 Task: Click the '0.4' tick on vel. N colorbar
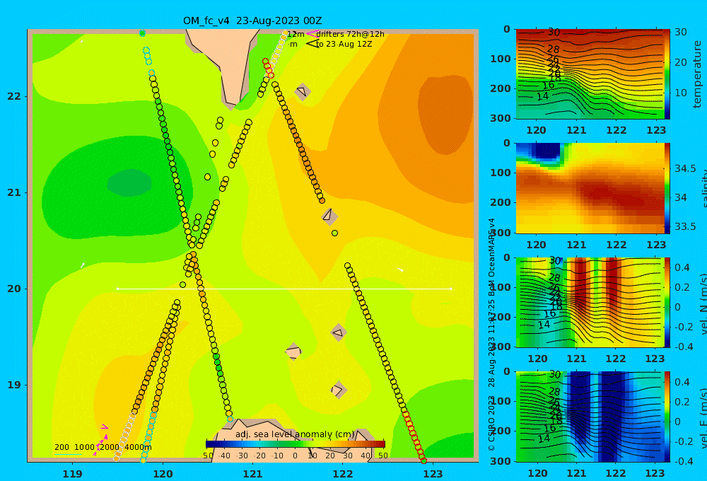click(682, 267)
